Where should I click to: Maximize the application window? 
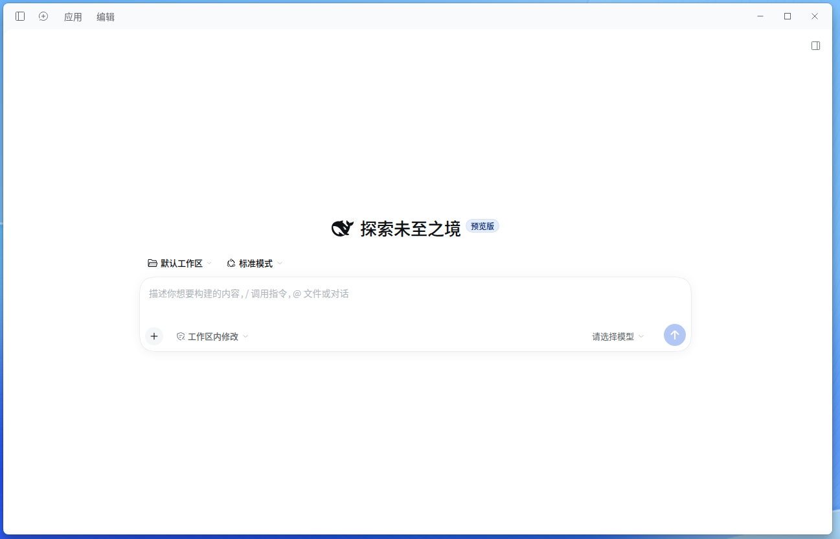(x=788, y=16)
